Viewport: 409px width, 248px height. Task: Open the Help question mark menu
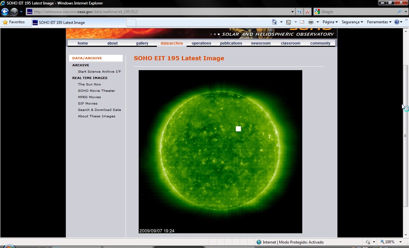(398, 22)
